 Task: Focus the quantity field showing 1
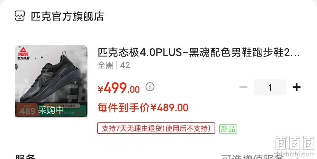tap(270, 87)
